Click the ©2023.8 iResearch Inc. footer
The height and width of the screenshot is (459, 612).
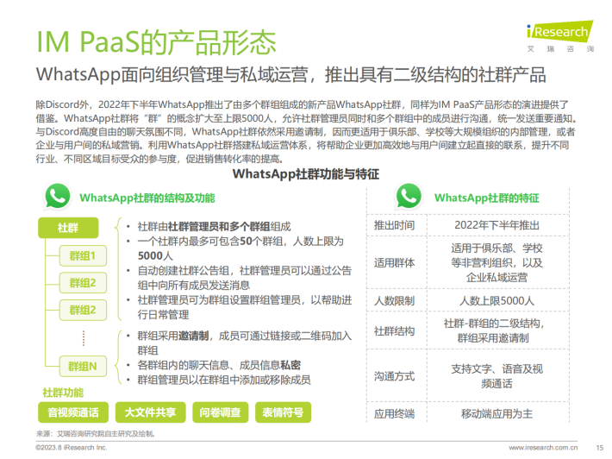[x=71, y=448]
